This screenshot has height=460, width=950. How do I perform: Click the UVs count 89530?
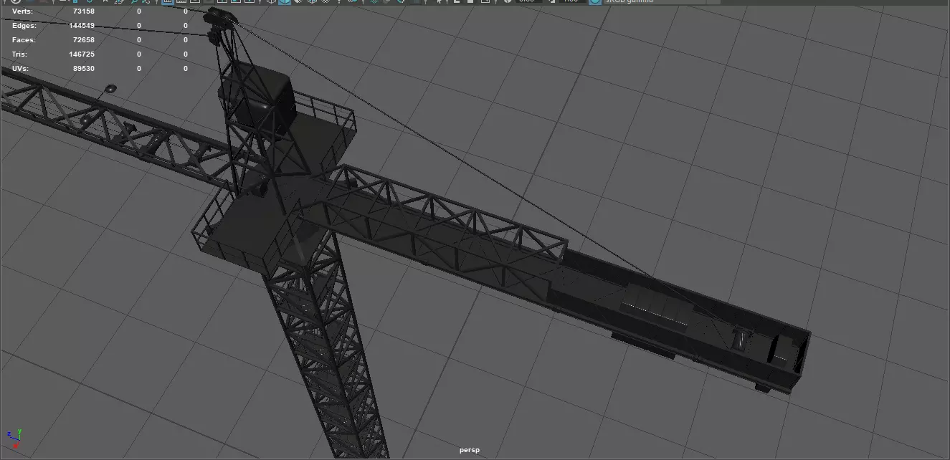[83, 69]
